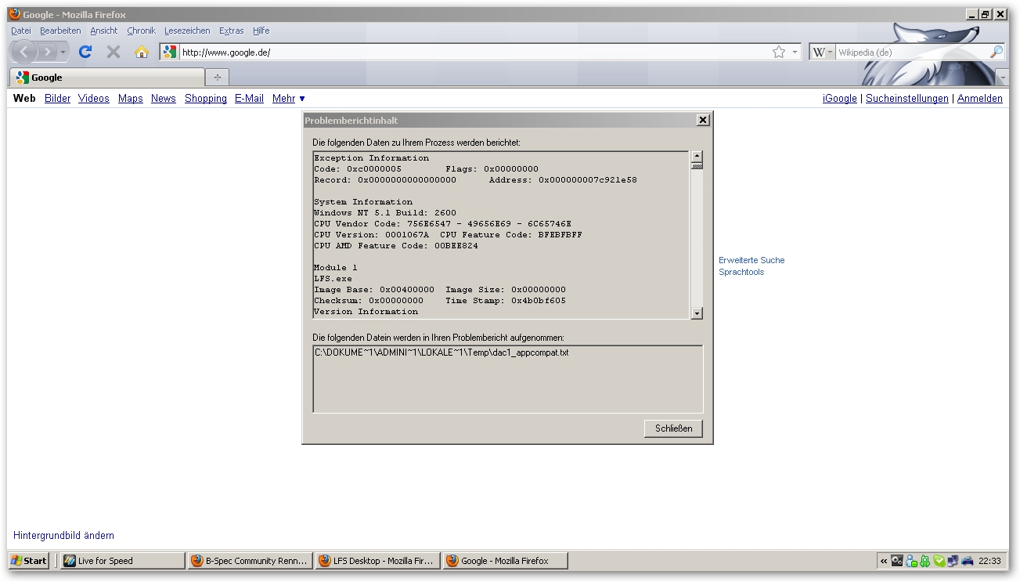The image size is (1020, 582).
Task: Open Sprachtools link
Action: (741, 272)
